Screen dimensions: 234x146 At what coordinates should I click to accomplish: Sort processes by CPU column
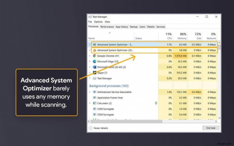[x=166, y=36]
